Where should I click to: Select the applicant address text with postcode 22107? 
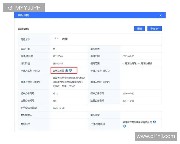tap(69, 82)
